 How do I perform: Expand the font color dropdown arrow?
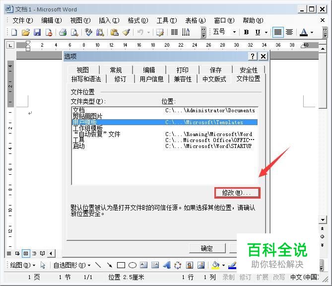[x=312, y=32]
